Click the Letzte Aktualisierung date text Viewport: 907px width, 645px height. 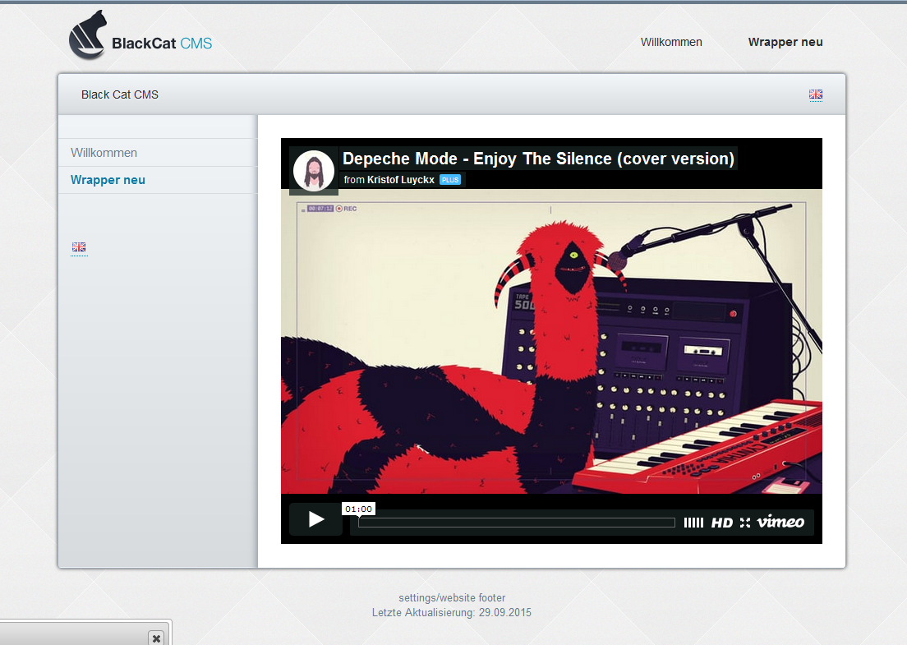click(x=452, y=613)
